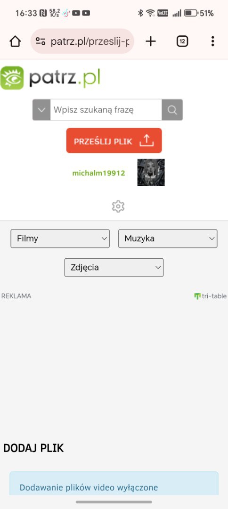The width and height of the screenshot is (228, 509).
Task: Tap the patrz.pl address bar URL
Action: coord(90,41)
